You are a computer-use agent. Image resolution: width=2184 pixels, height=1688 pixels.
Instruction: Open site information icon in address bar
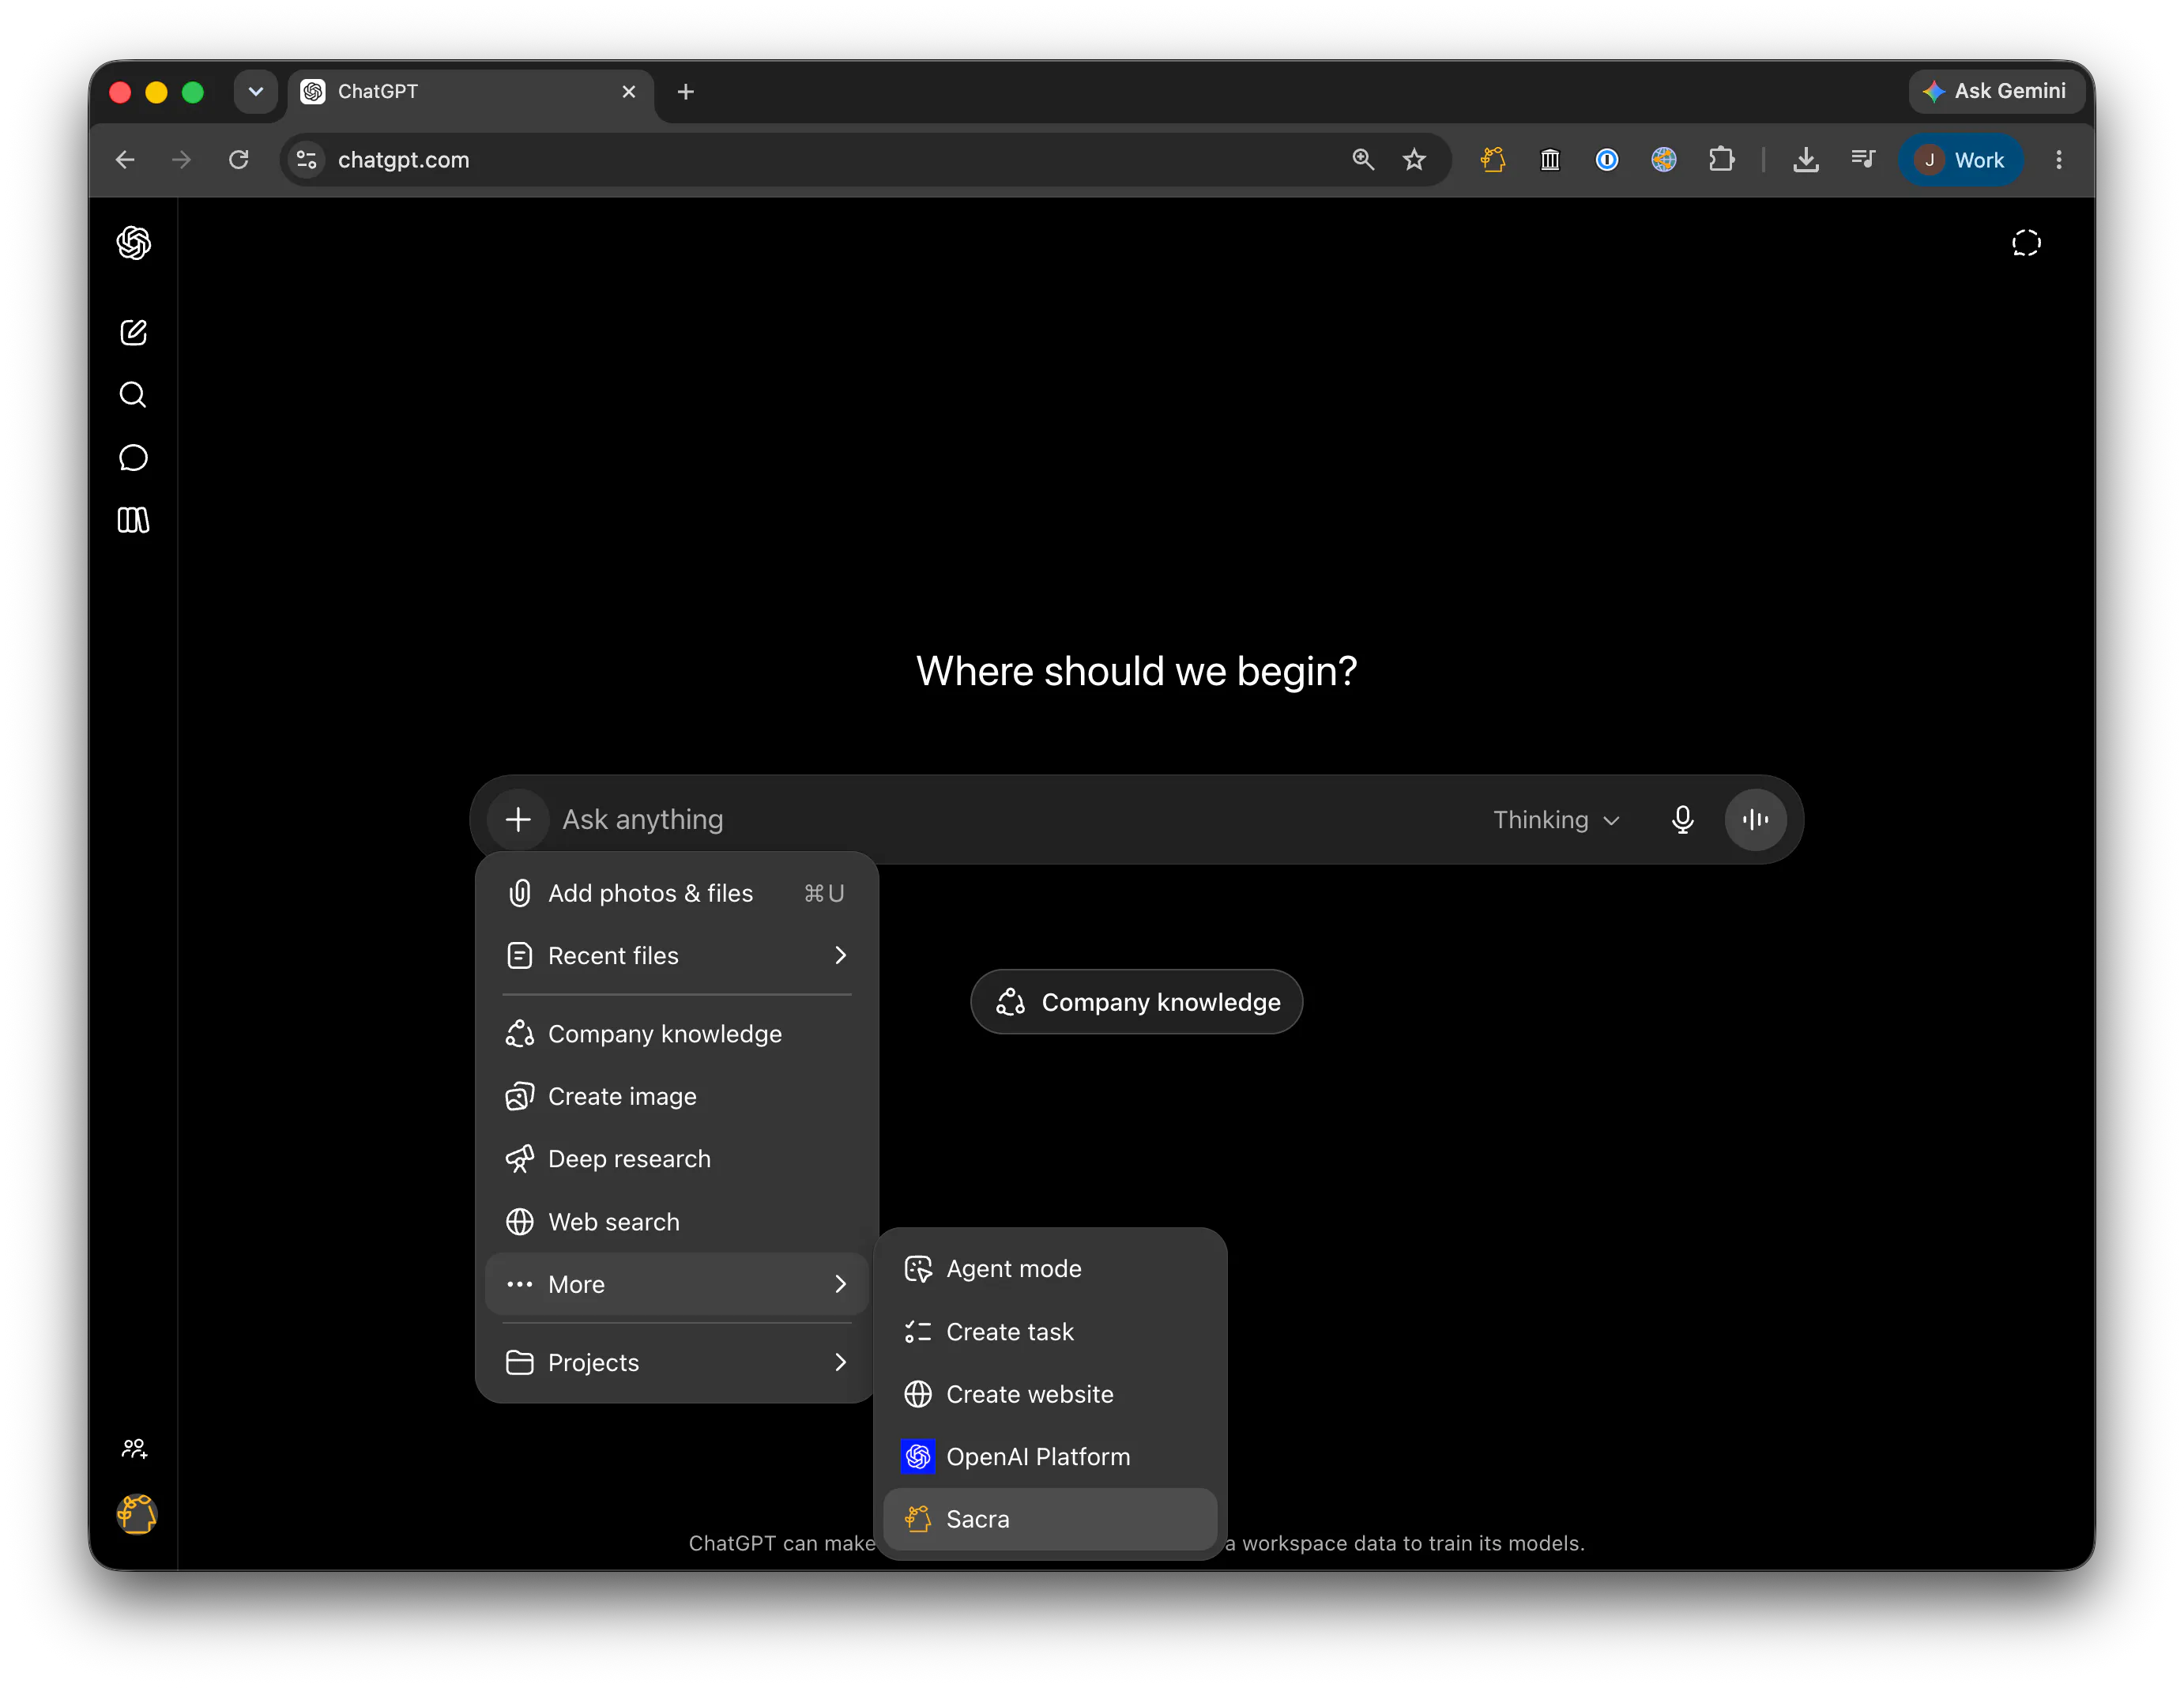coord(307,160)
